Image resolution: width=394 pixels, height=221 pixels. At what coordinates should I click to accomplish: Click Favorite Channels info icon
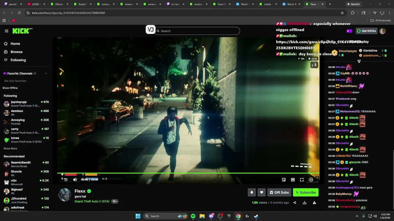[x=35, y=73]
